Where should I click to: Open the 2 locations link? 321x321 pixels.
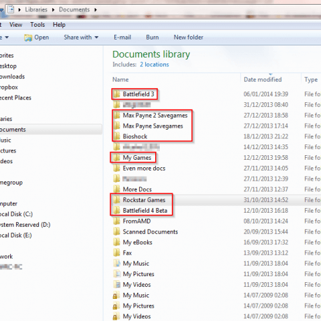tap(154, 65)
